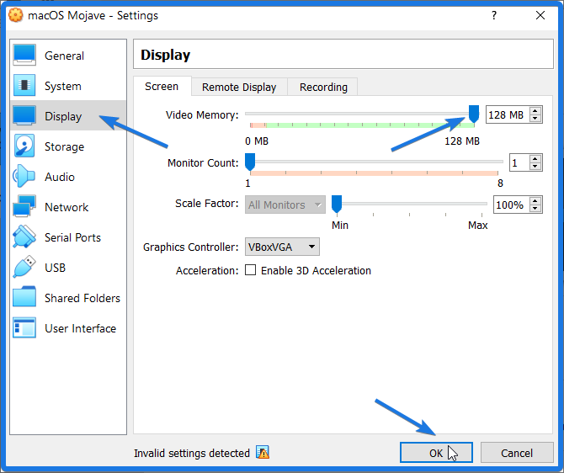This screenshot has width=564, height=473.
Task: Open Shared Folders folder icon
Action: pos(24,297)
